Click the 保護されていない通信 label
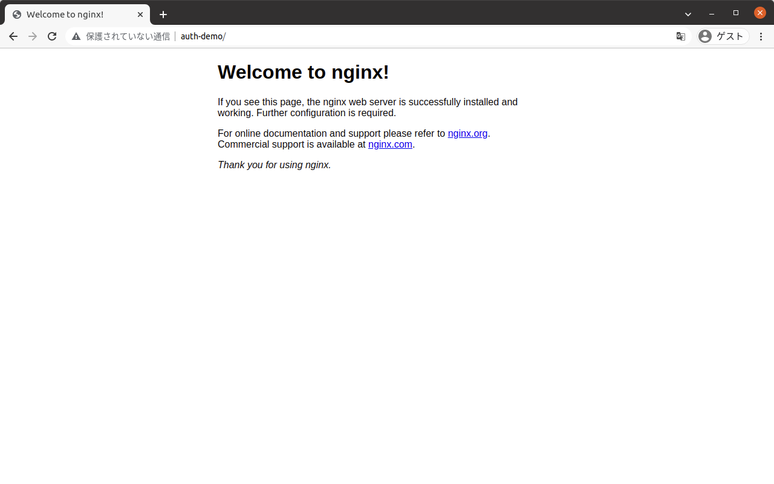The image size is (774, 484). (128, 36)
